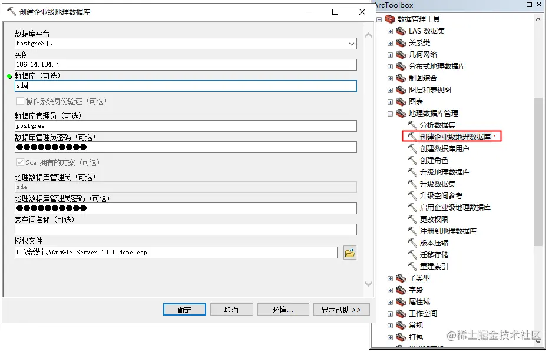Click the 制图综合 toolset icon

(x=401, y=78)
